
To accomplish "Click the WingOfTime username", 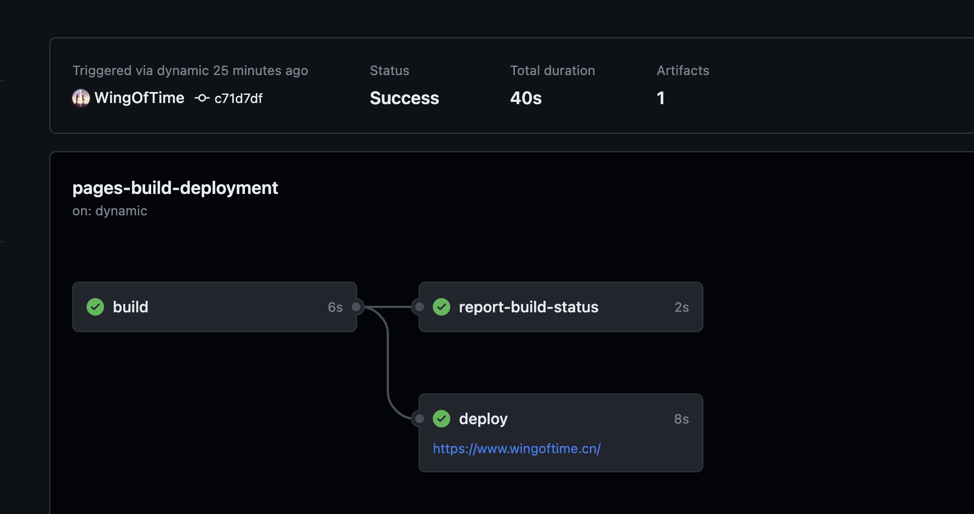I will pos(139,98).
